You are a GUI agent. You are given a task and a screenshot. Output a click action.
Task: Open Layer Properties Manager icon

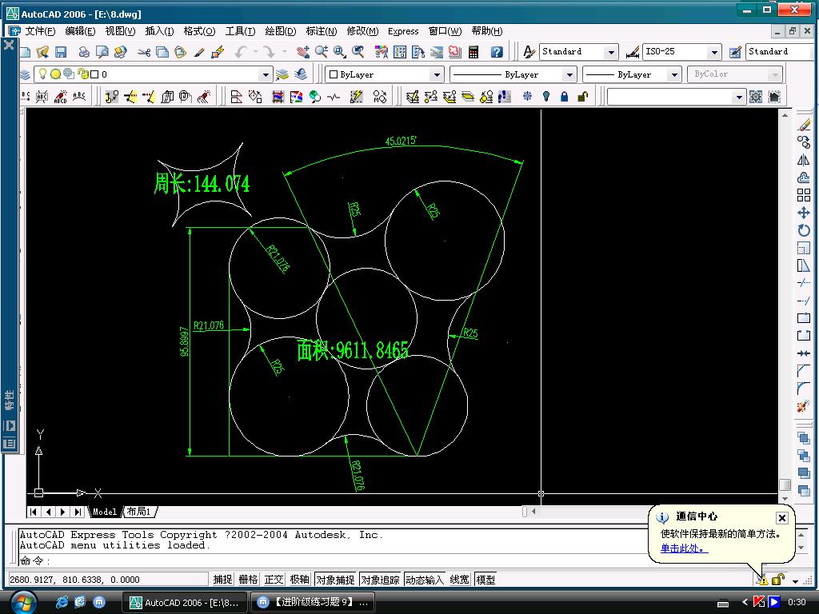25,74
